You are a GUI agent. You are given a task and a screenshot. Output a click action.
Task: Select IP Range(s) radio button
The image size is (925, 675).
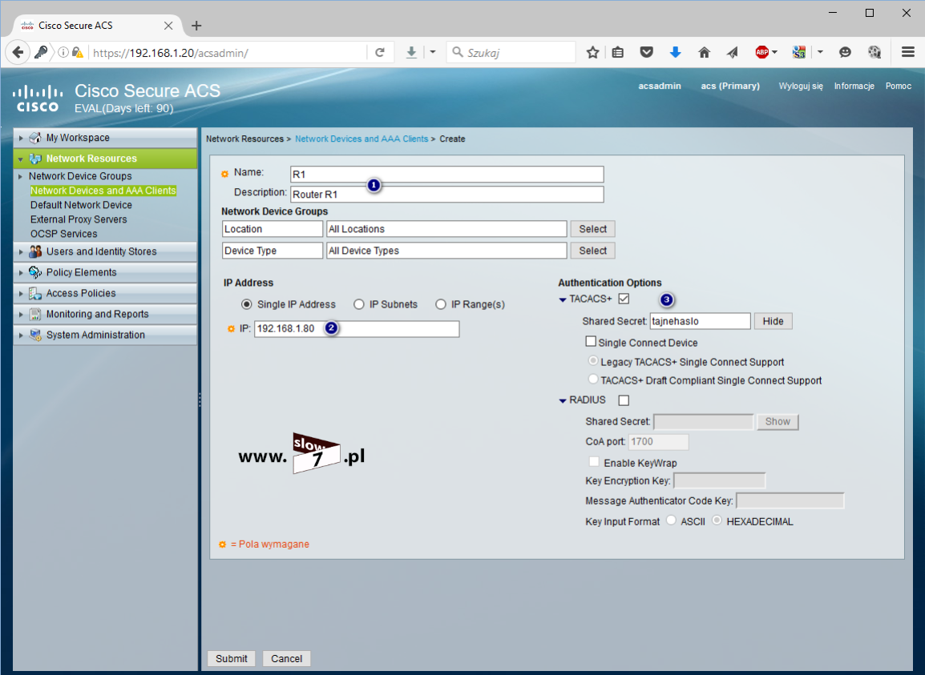click(x=441, y=304)
